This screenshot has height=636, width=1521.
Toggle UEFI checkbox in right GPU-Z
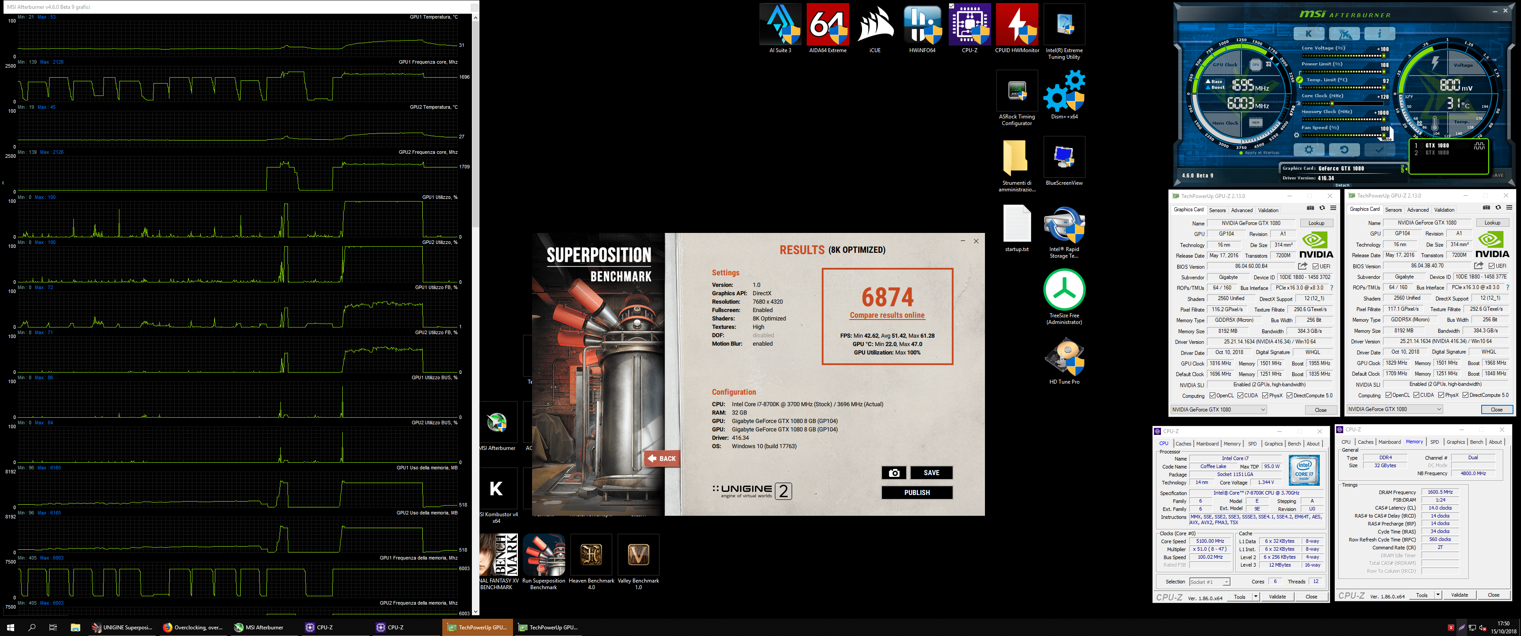click(1491, 266)
